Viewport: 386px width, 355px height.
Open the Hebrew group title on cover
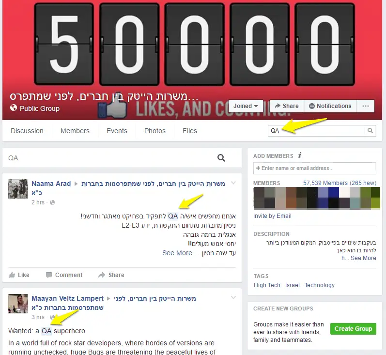pos(104,96)
